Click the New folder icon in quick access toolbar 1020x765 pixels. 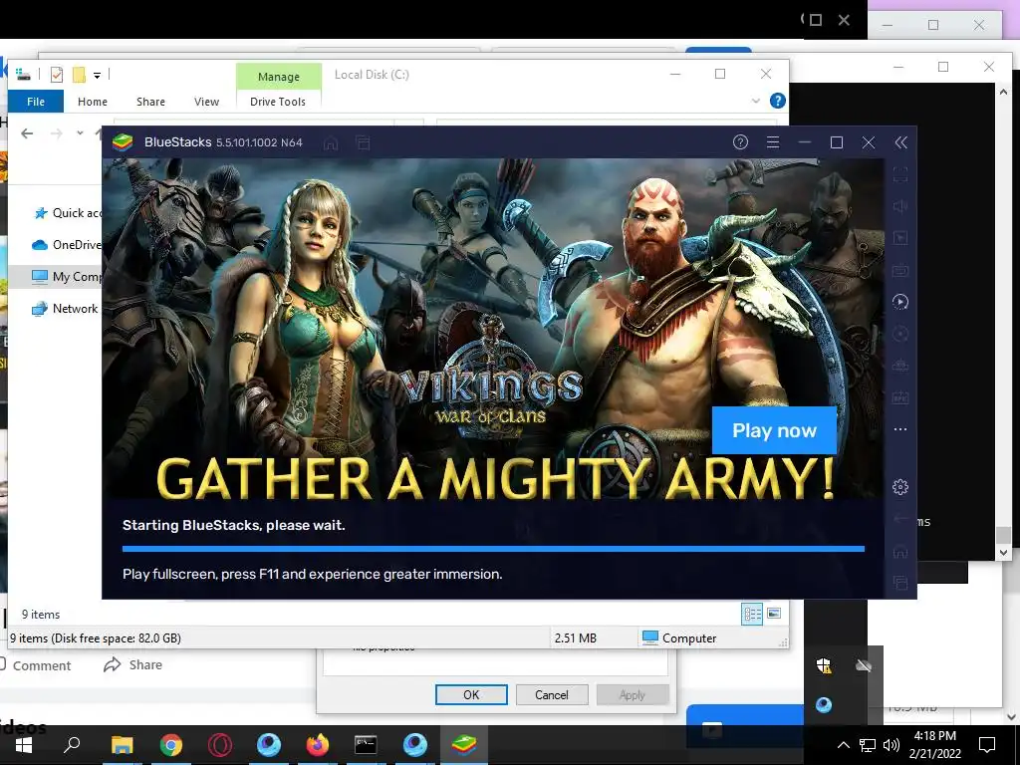79,75
